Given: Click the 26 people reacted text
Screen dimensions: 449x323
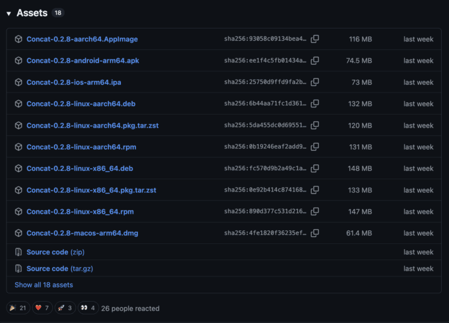Looking at the screenshot, I should (130, 308).
